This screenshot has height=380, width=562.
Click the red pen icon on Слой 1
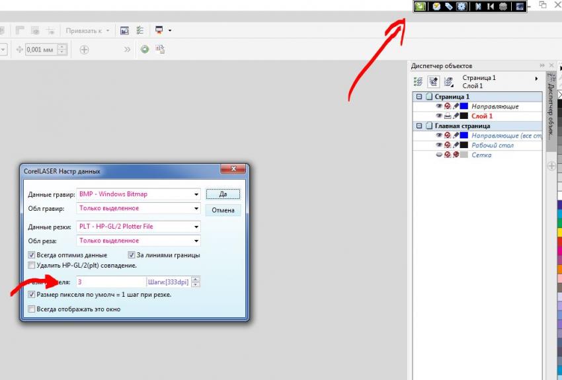(x=456, y=116)
